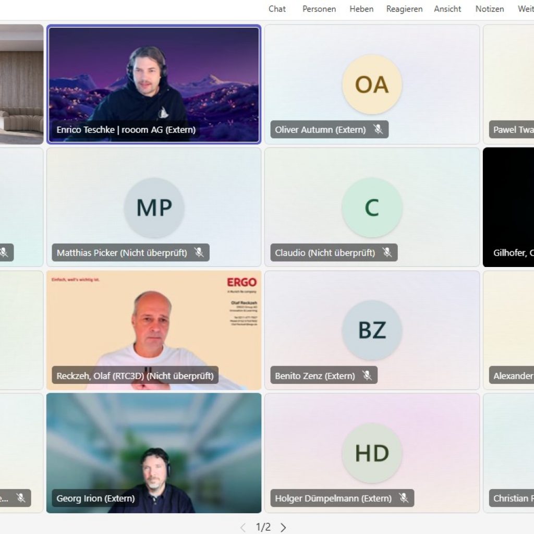Click the MP avatar circle

click(x=154, y=208)
